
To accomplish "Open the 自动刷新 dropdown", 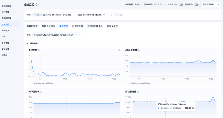I will [133, 5].
